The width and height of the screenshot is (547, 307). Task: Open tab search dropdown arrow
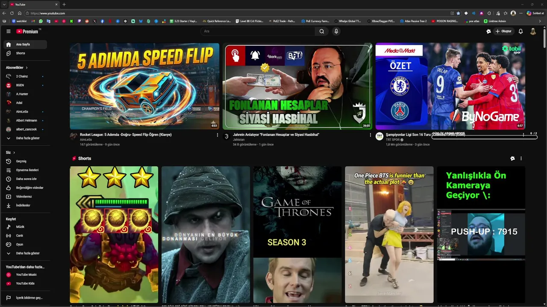4,4
